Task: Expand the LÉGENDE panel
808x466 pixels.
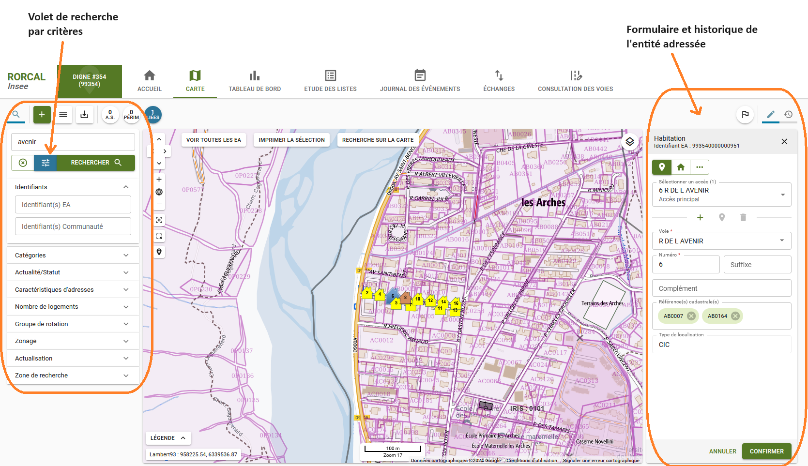Action: point(168,438)
